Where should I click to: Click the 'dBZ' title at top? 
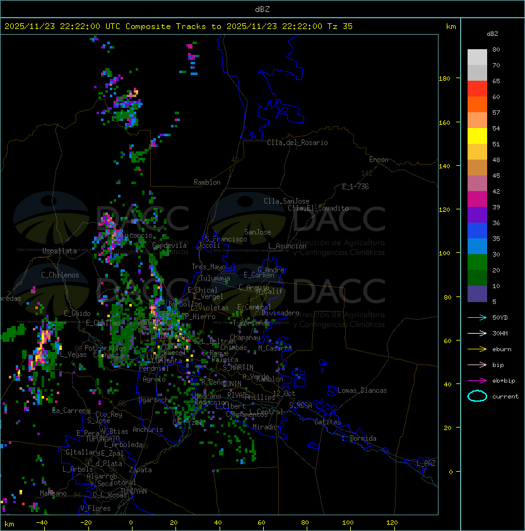pyautogui.click(x=262, y=9)
